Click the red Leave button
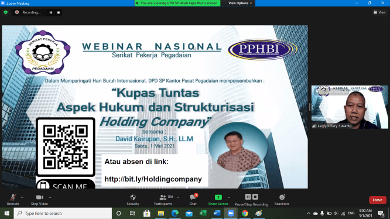Screen dimensions: 390x219 377,200
